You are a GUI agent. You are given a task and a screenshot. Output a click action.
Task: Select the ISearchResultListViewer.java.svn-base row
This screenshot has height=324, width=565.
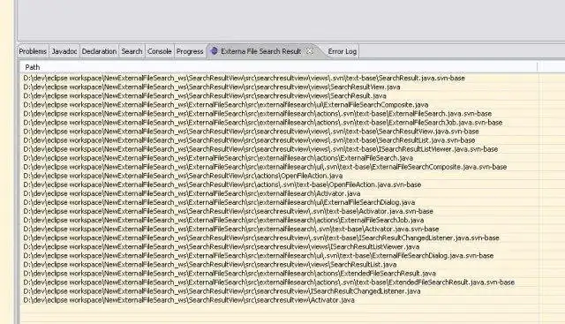278,149
